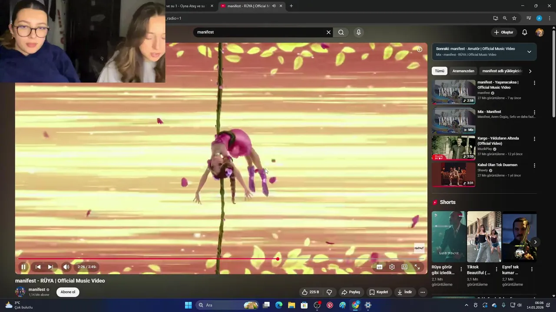
Task: Subscribe with Abone ol button
Action: [68, 292]
